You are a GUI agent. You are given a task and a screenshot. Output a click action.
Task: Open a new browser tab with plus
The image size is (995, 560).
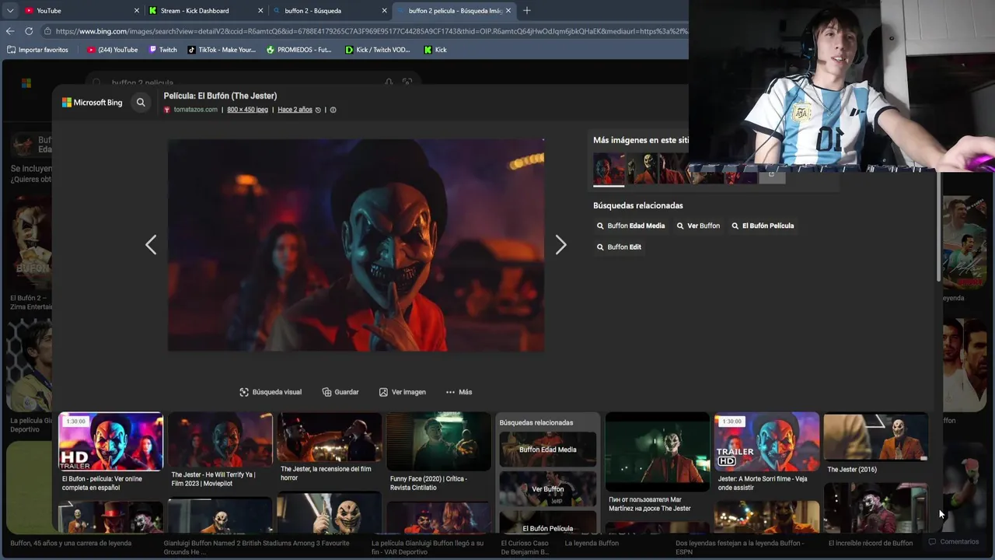pos(526,10)
